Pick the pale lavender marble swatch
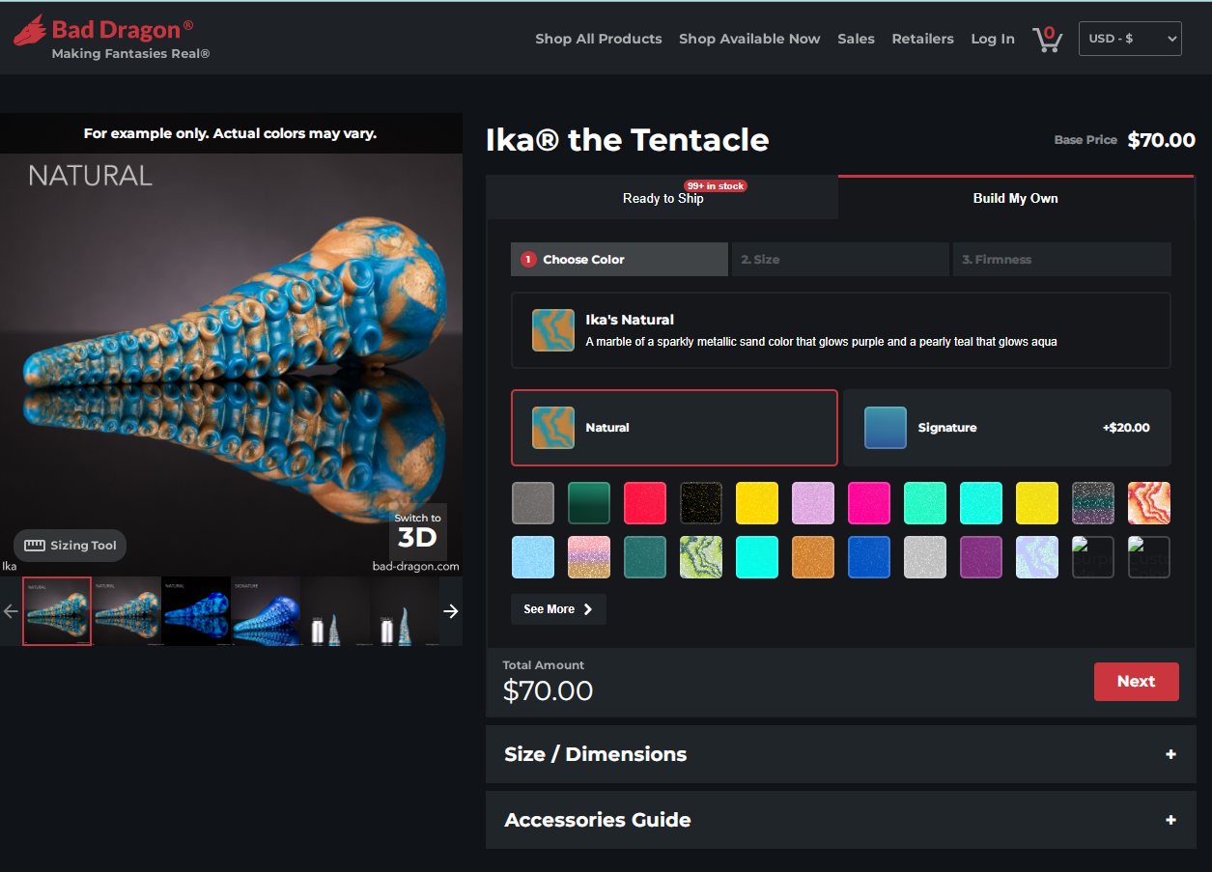Viewport: 1212px width, 872px height. 1037,557
